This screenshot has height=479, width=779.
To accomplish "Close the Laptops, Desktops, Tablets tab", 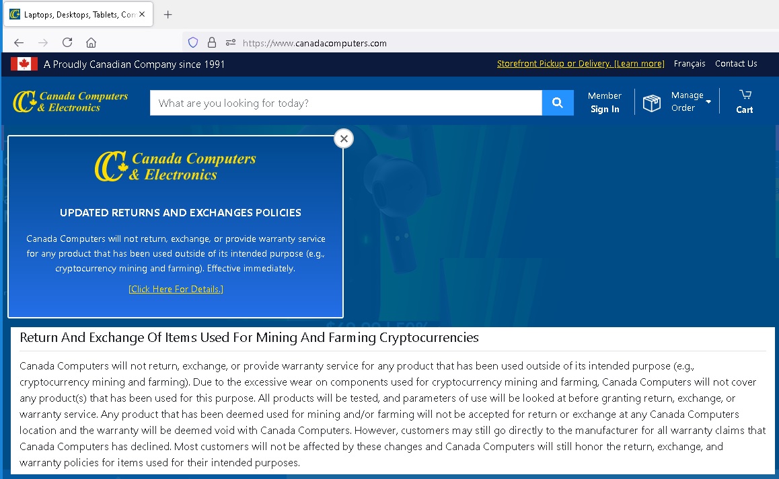I will point(142,14).
